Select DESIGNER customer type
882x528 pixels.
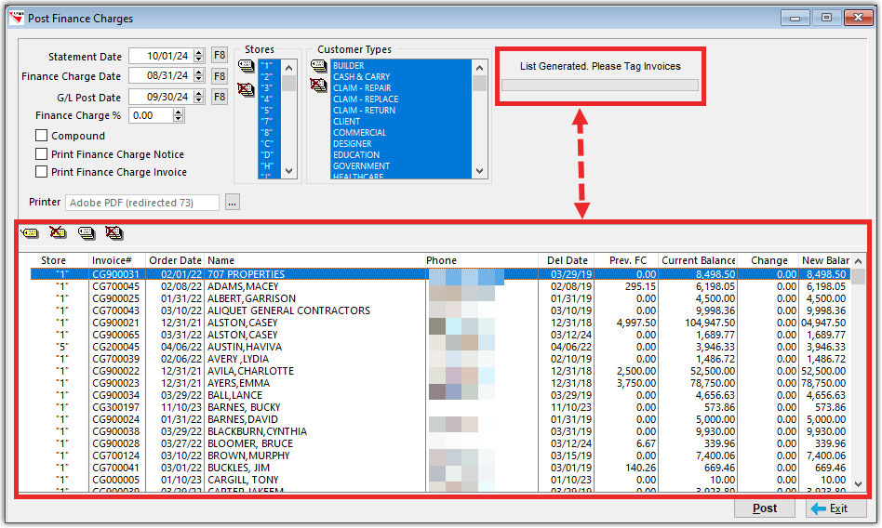click(x=401, y=143)
